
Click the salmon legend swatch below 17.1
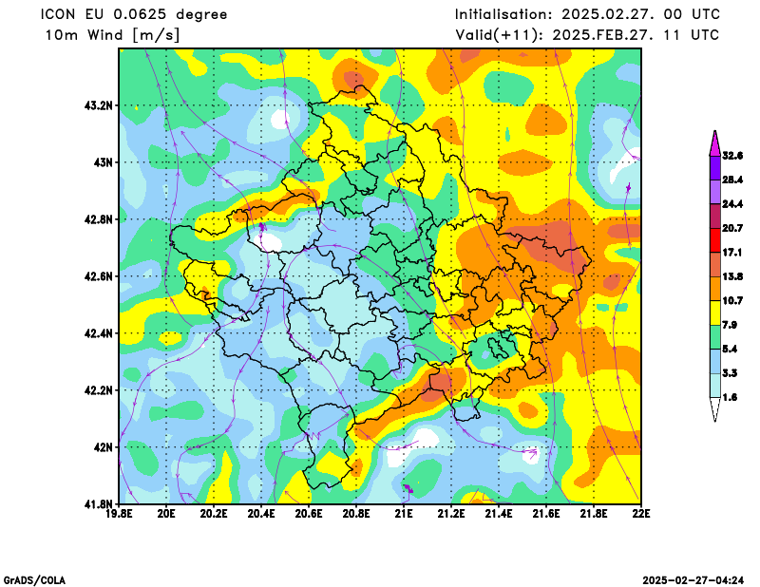(715, 265)
